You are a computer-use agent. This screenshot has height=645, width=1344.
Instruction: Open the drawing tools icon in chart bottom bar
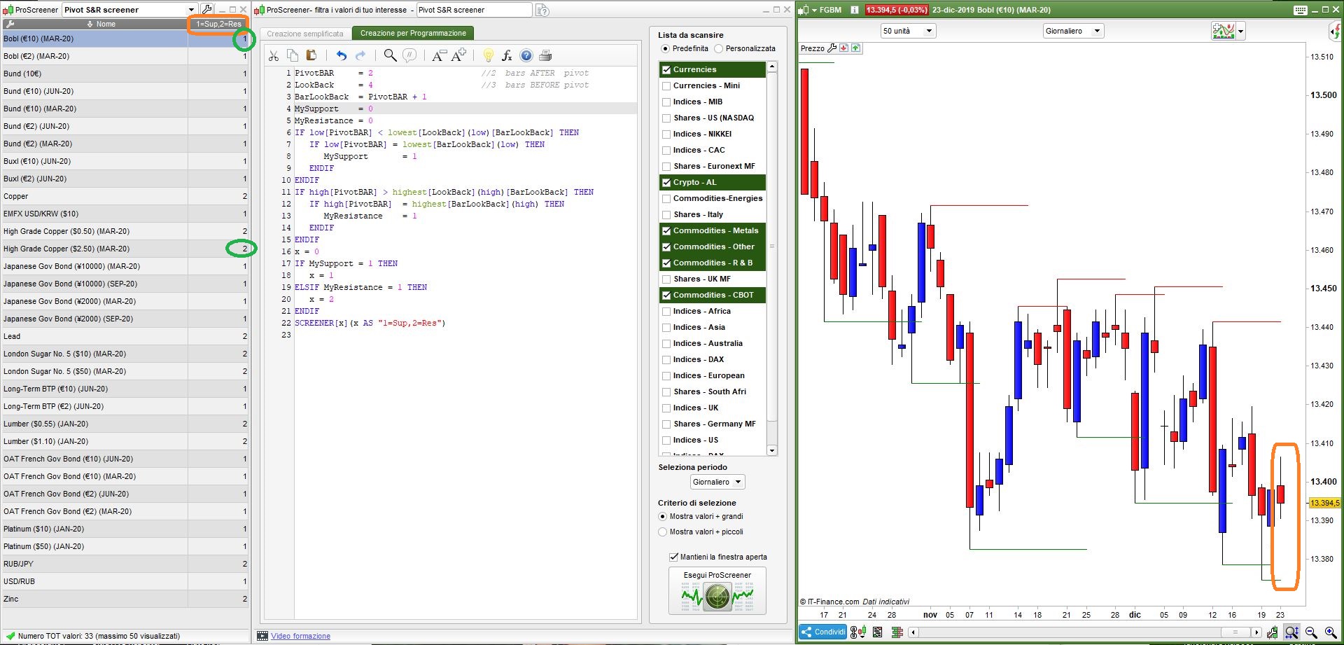click(1272, 632)
